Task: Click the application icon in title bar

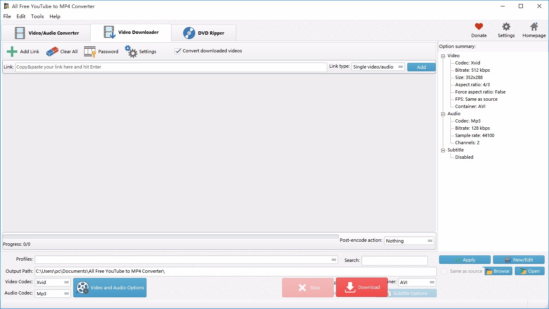Action: coord(6,6)
